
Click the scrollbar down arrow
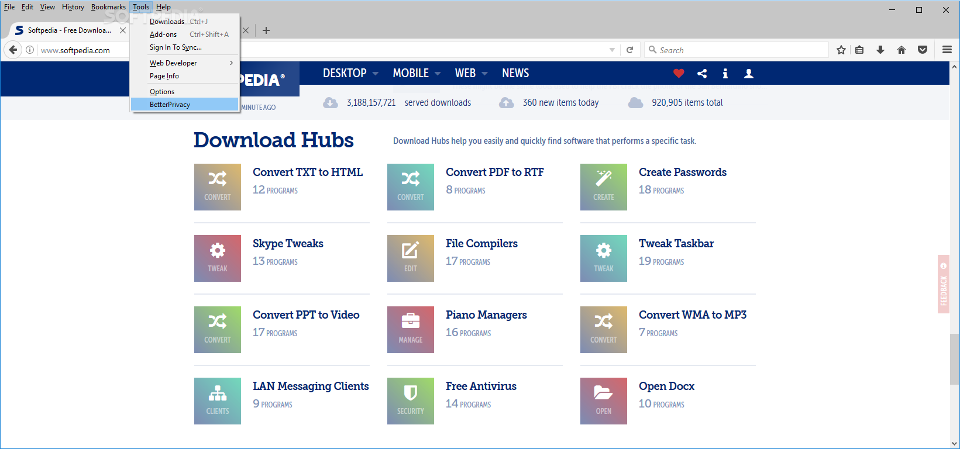[955, 444]
